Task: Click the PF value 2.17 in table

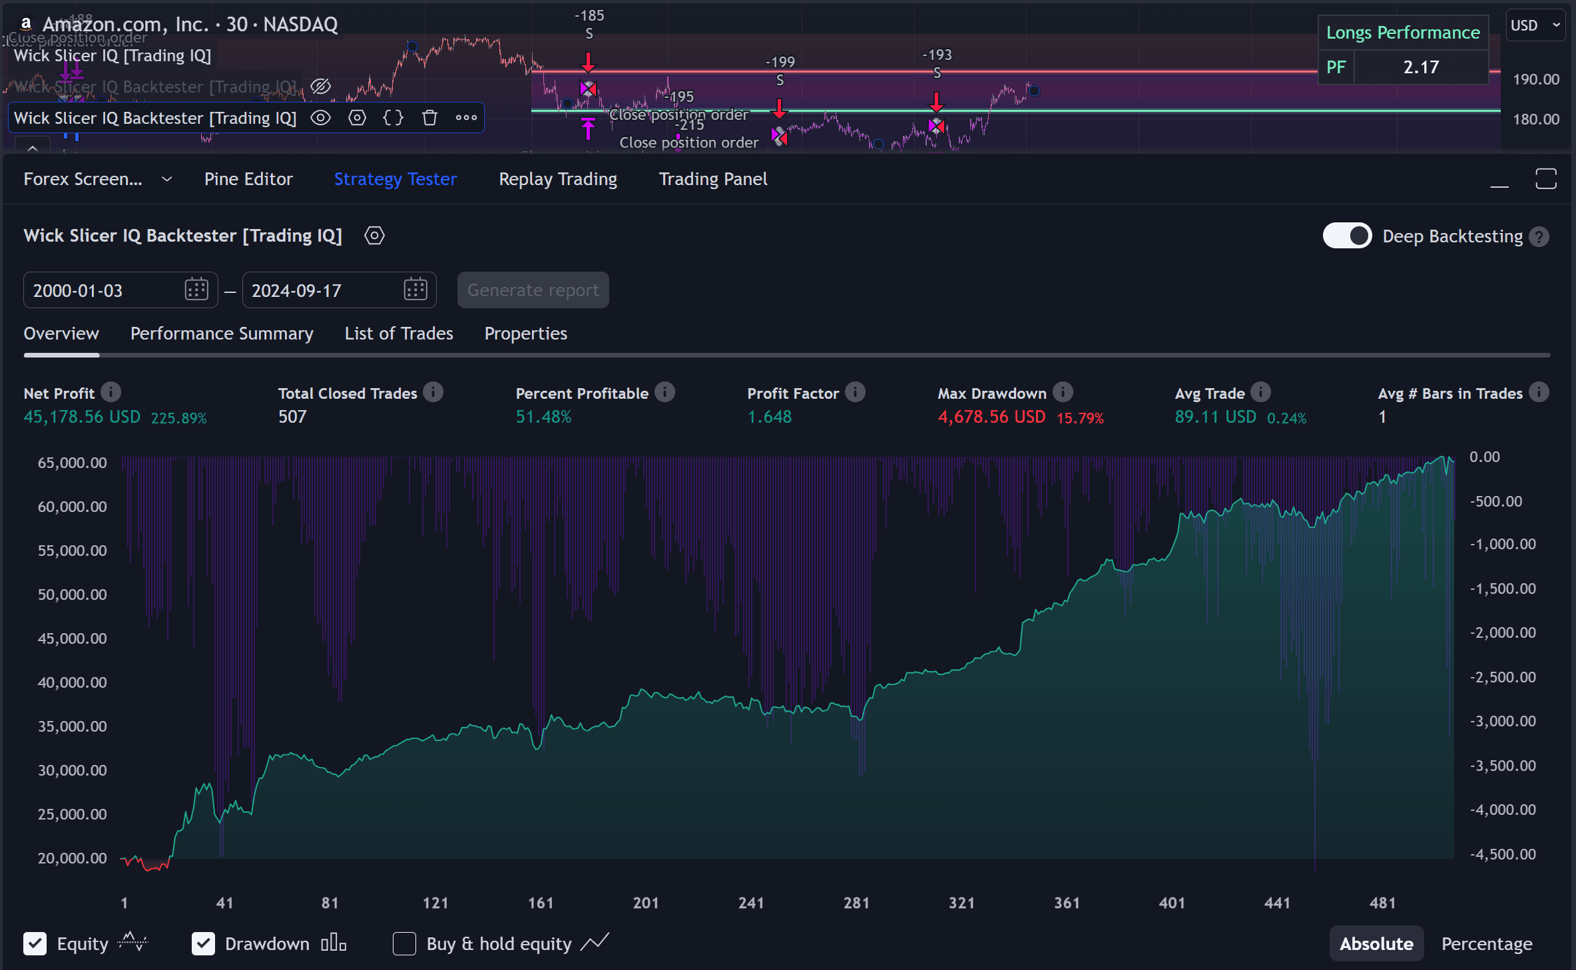Action: tap(1421, 67)
